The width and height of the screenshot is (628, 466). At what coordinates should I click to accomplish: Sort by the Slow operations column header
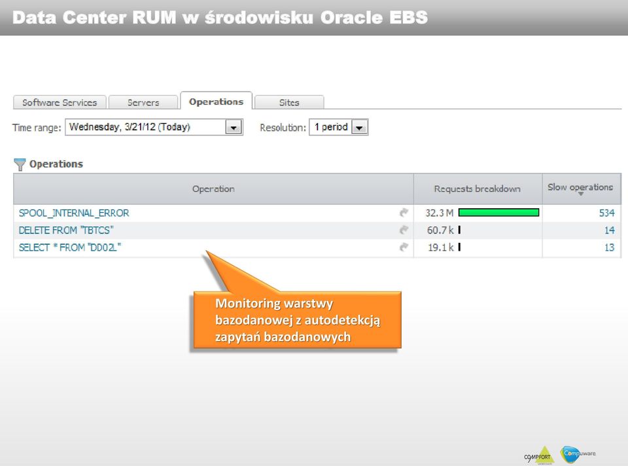[x=580, y=187]
